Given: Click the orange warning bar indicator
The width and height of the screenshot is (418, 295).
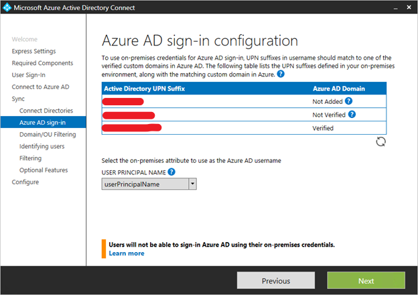Looking at the screenshot, I should [104, 249].
